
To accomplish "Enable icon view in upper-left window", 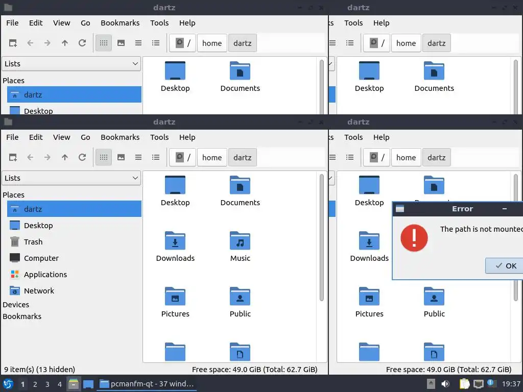I will (104, 43).
